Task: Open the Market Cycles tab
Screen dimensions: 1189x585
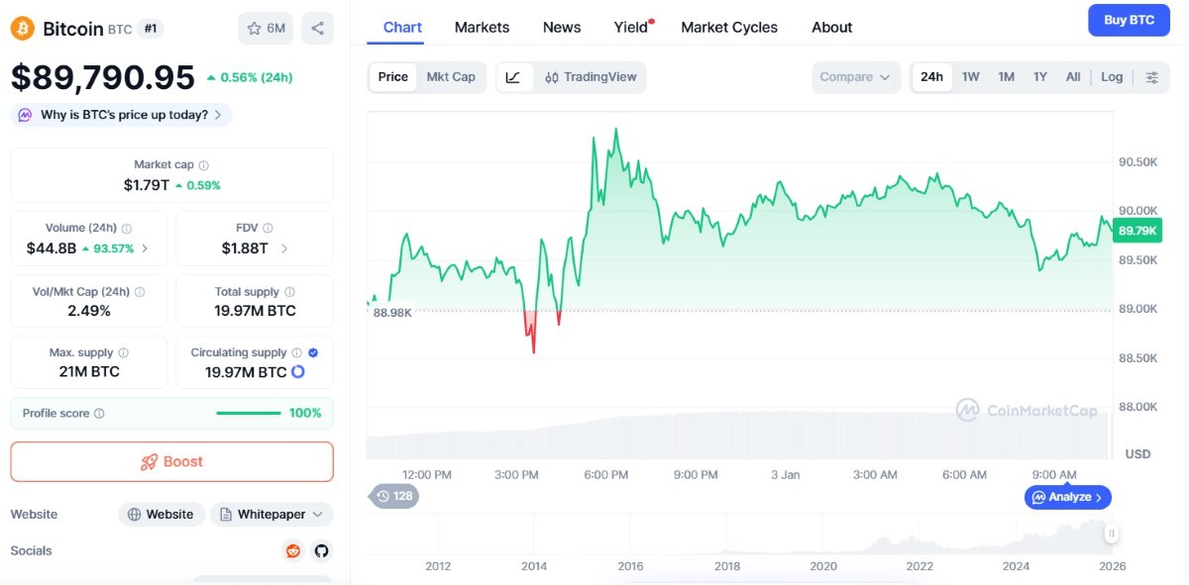Action: [x=729, y=27]
